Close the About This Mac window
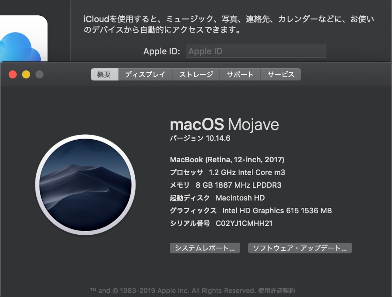This screenshot has width=392, height=297. pyautogui.click(x=13, y=75)
